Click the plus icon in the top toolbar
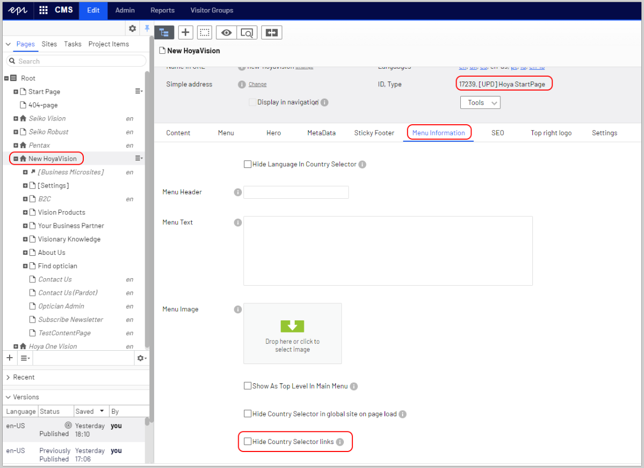The image size is (644, 468). pos(185,33)
